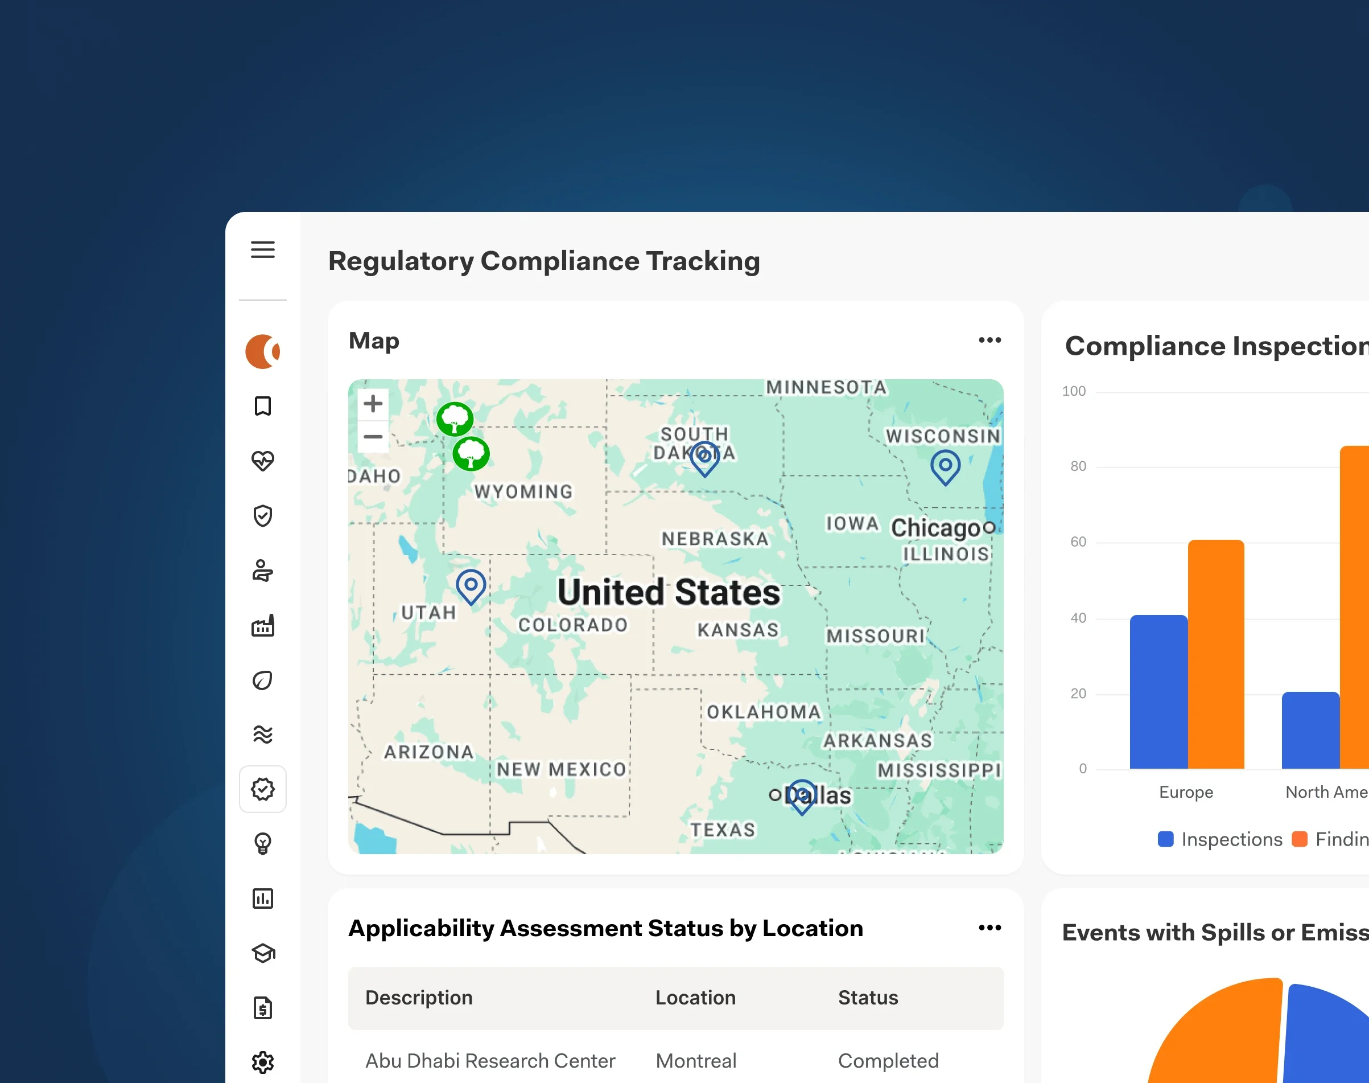Screen dimensions: 1369x1083
Task: Open the graduation cap training icon
Action: pyautogui.click(x=262, y=953)
